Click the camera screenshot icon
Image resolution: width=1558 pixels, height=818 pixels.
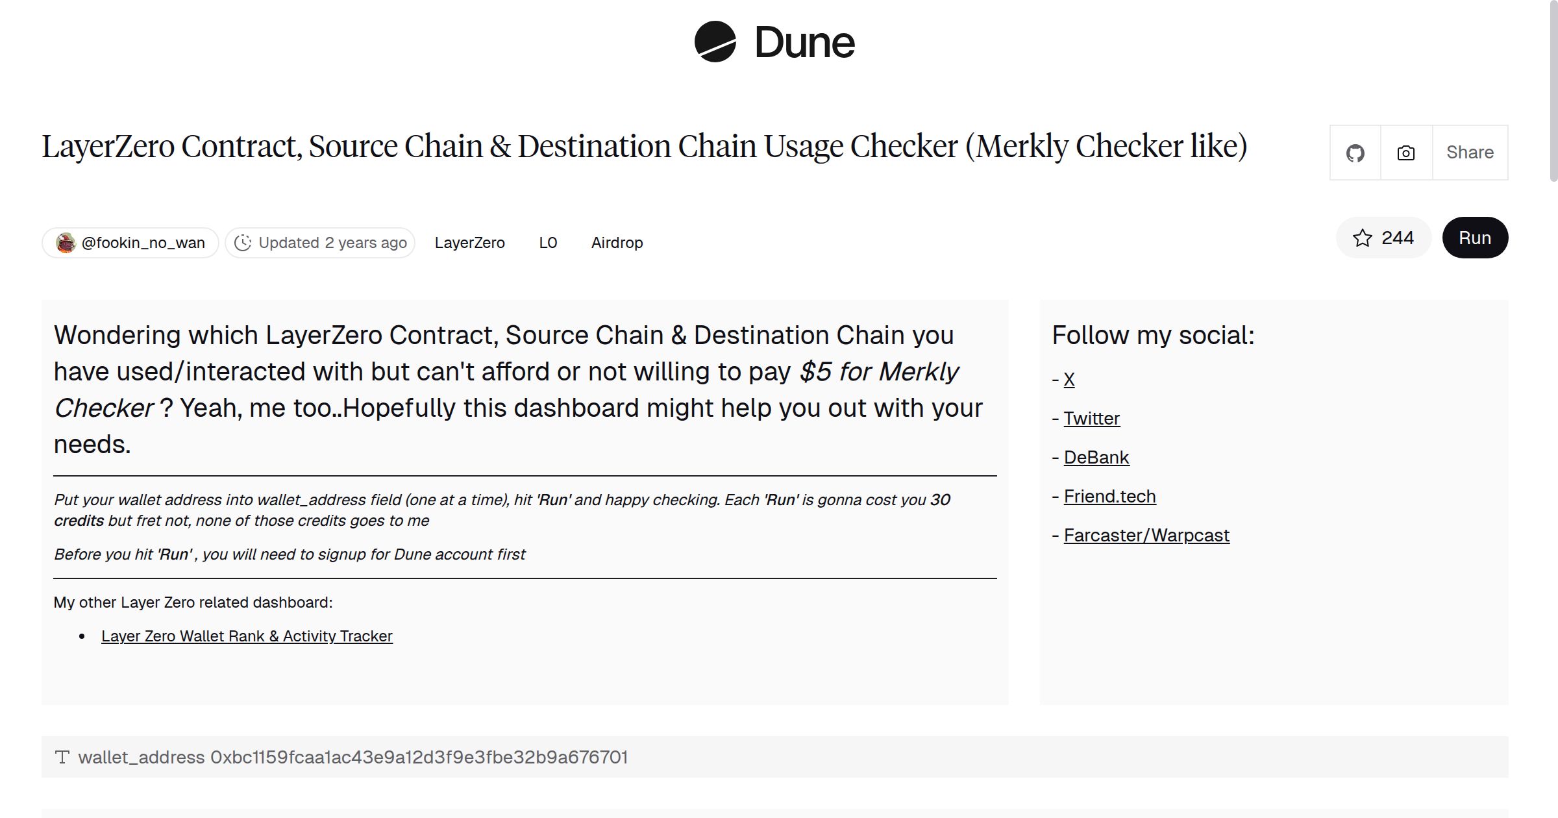tap(1405, 152)
